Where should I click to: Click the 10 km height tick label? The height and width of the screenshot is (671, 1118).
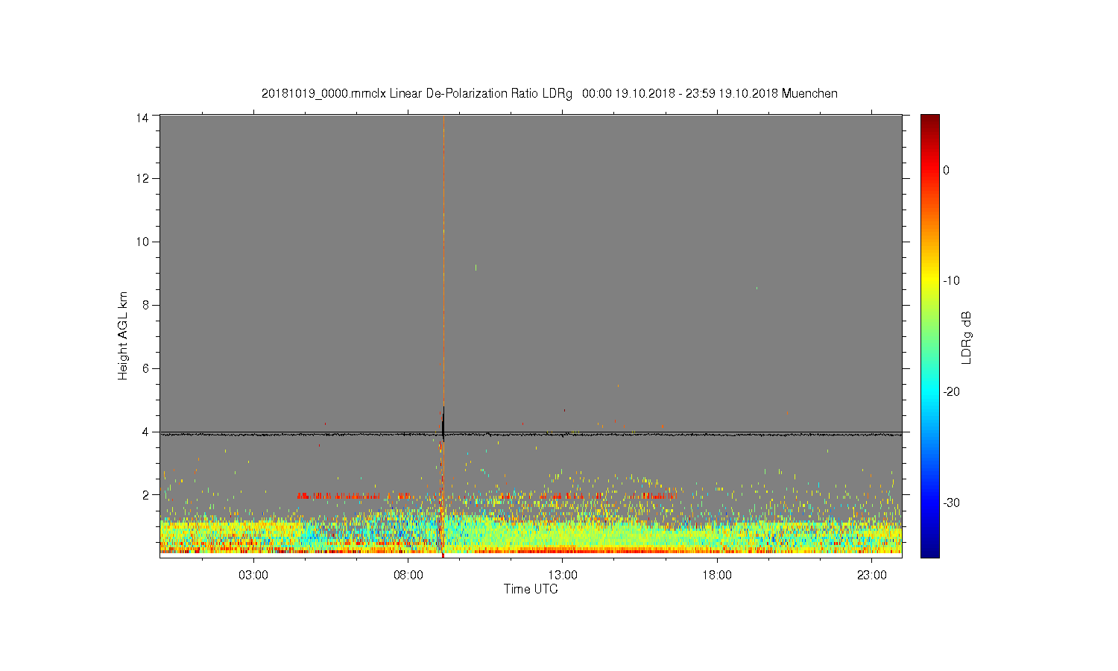pyautogui.click(x=142, y=242)
